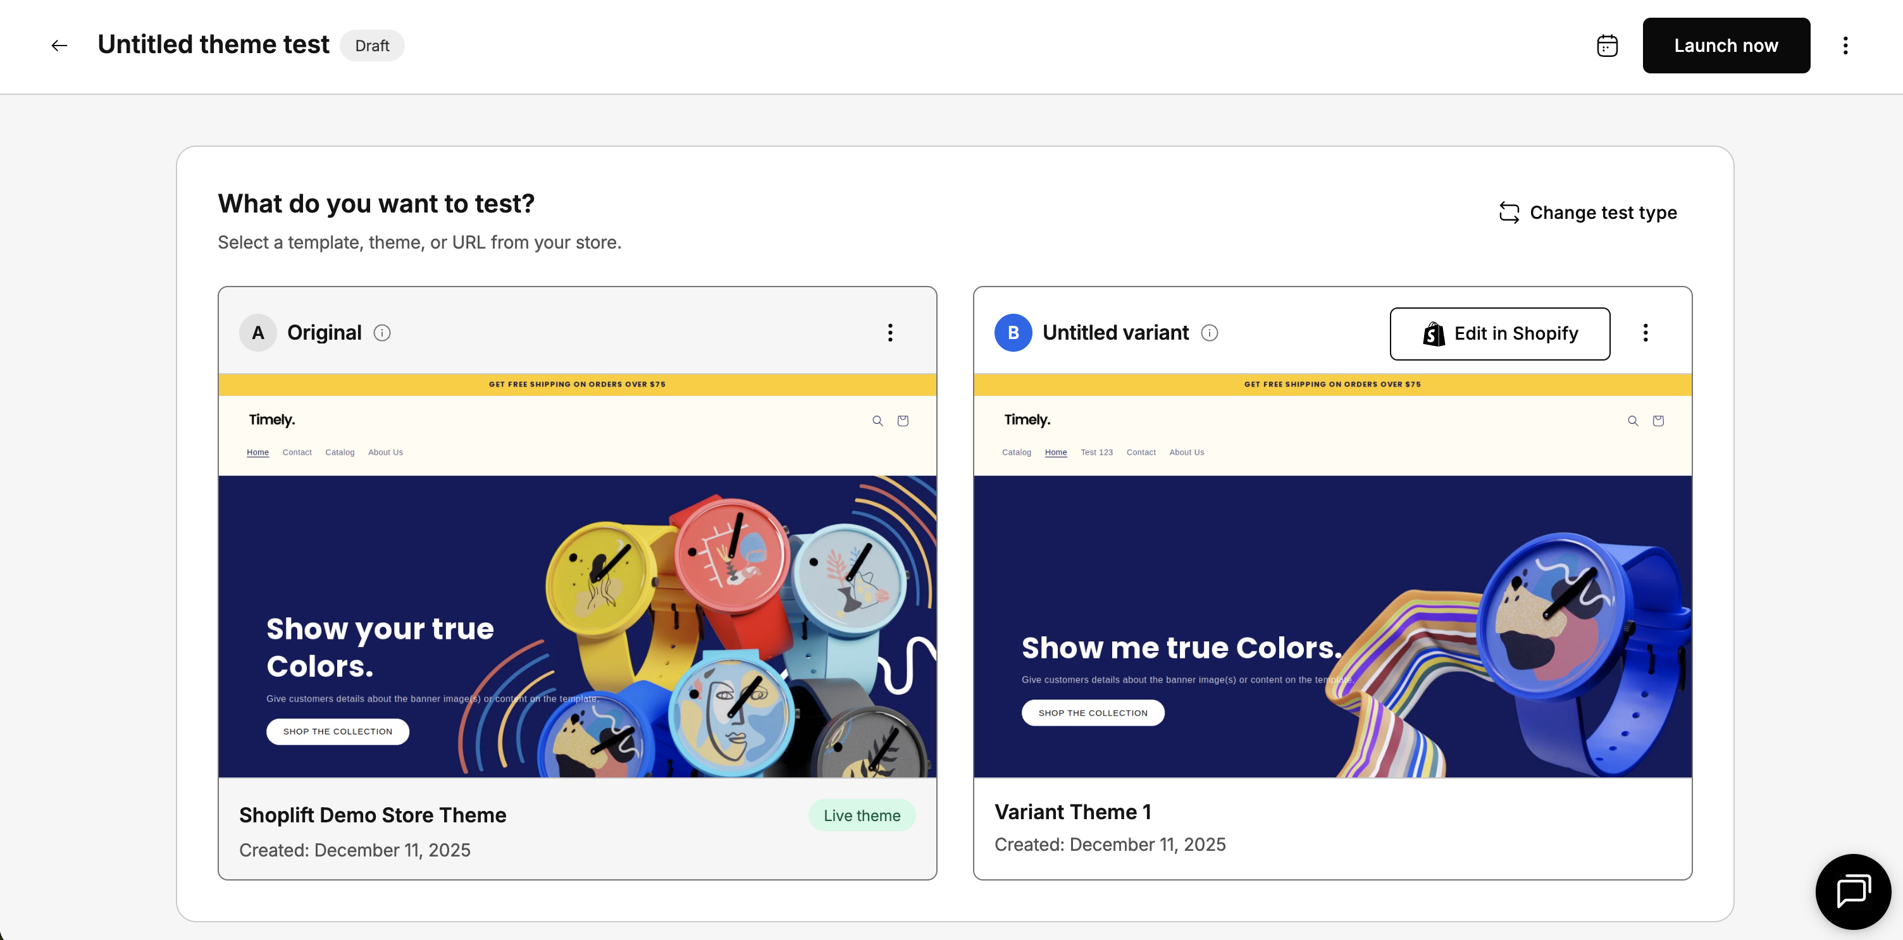Click the Original info icon
This screenshot has width=1903, height=940.
[382, 333]
